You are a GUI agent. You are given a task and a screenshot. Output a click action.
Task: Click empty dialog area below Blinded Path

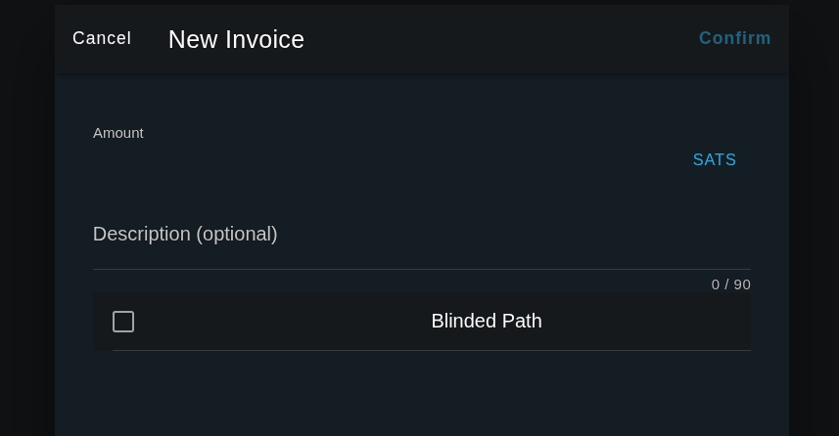(x=421, y=396)
